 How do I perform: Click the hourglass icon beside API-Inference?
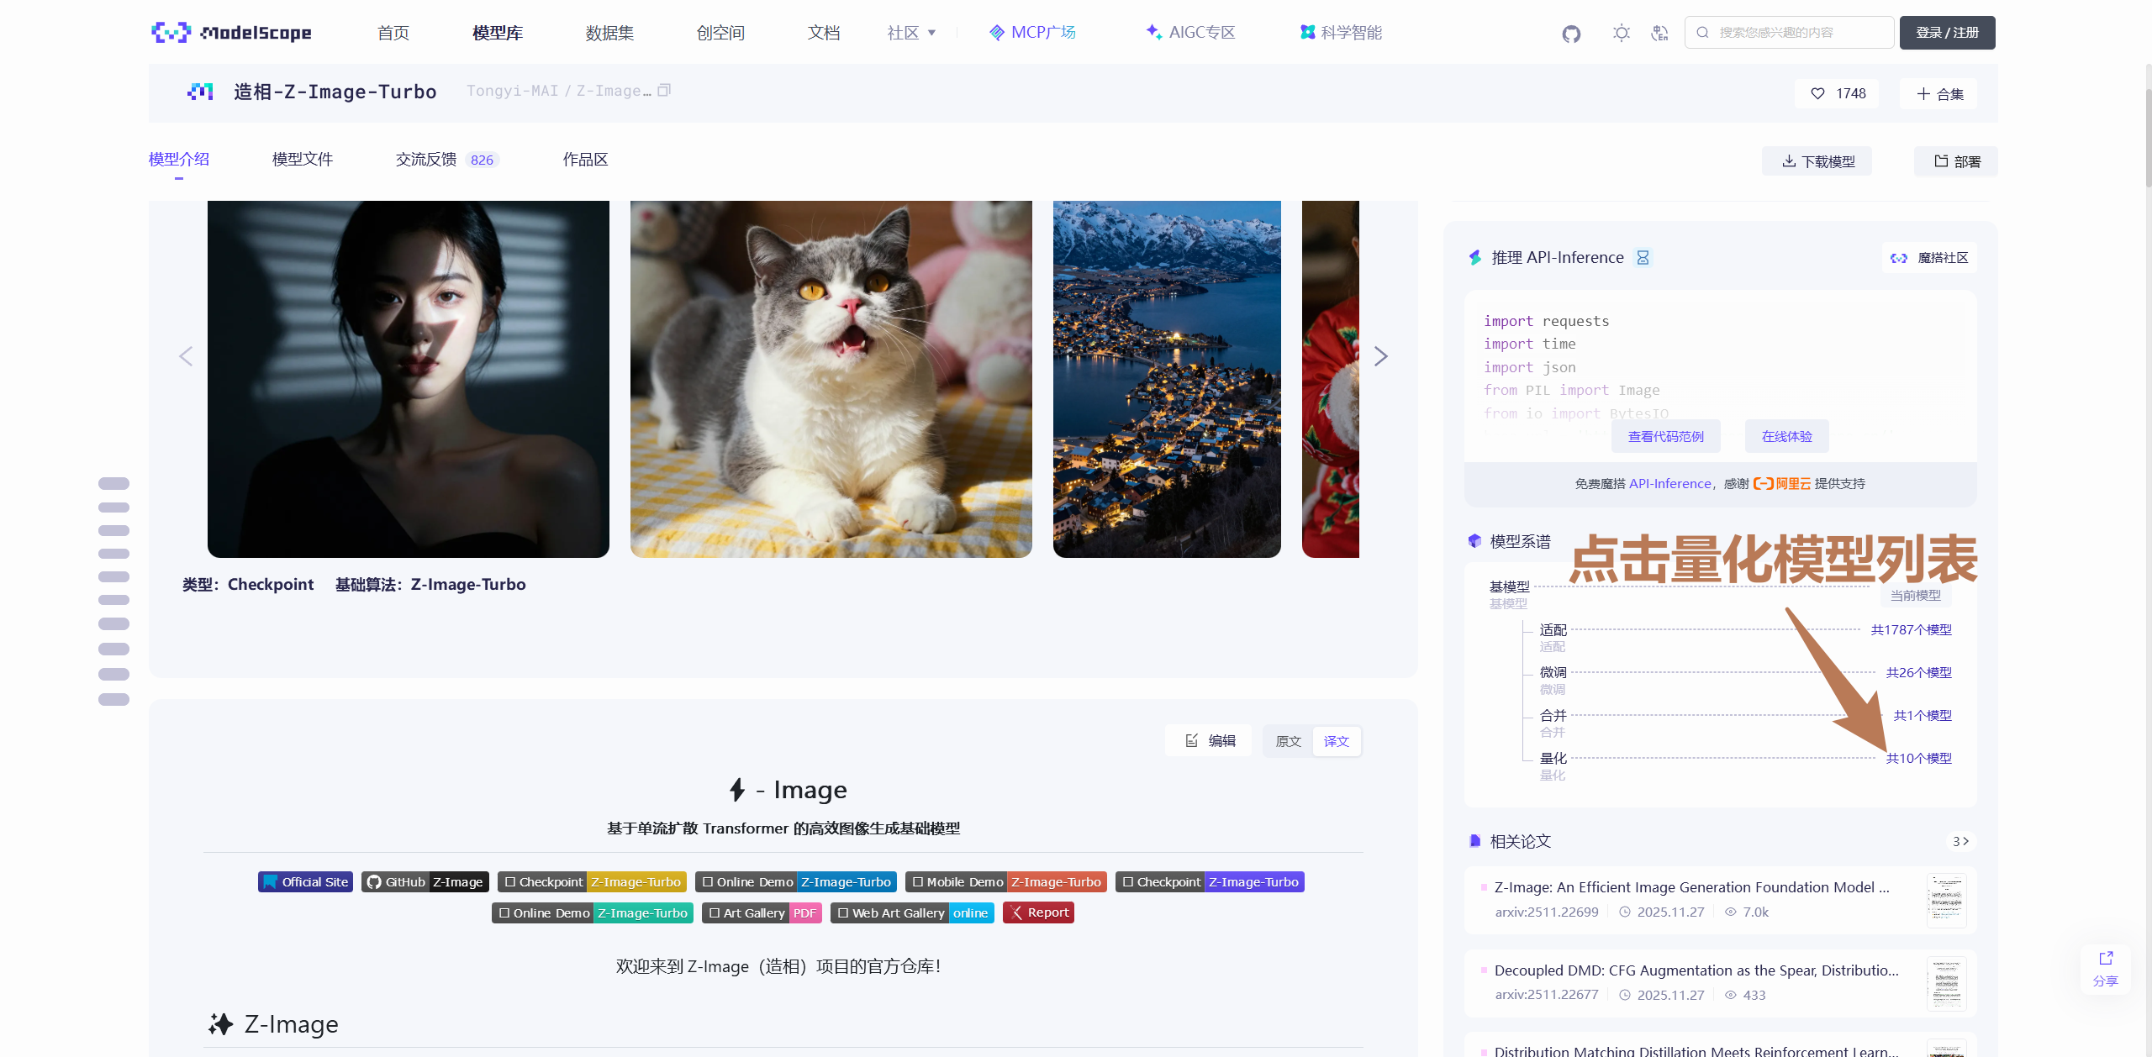pyautogui.click(x=1643, y=257)
